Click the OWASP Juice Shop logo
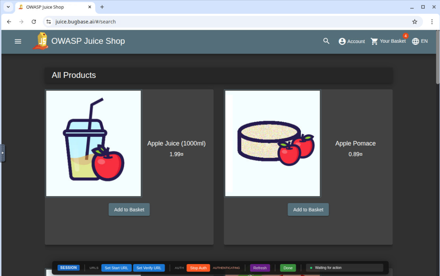The image size is (440, 276). (41, 41)
